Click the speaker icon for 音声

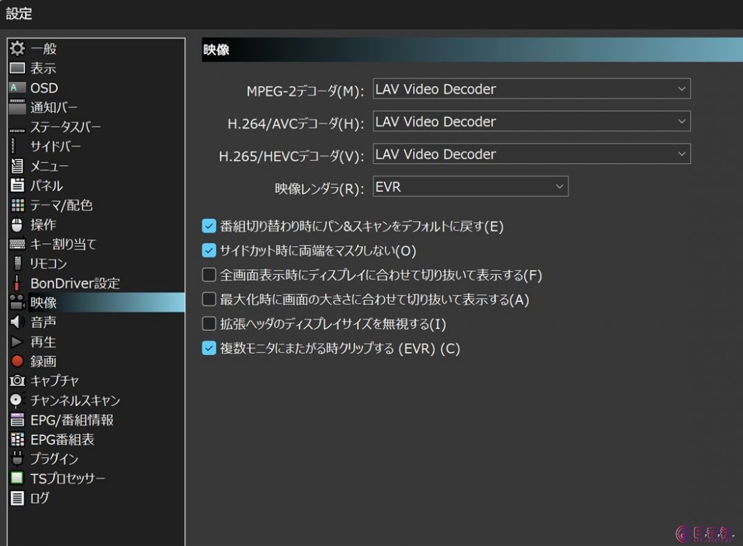click(17, 322)
